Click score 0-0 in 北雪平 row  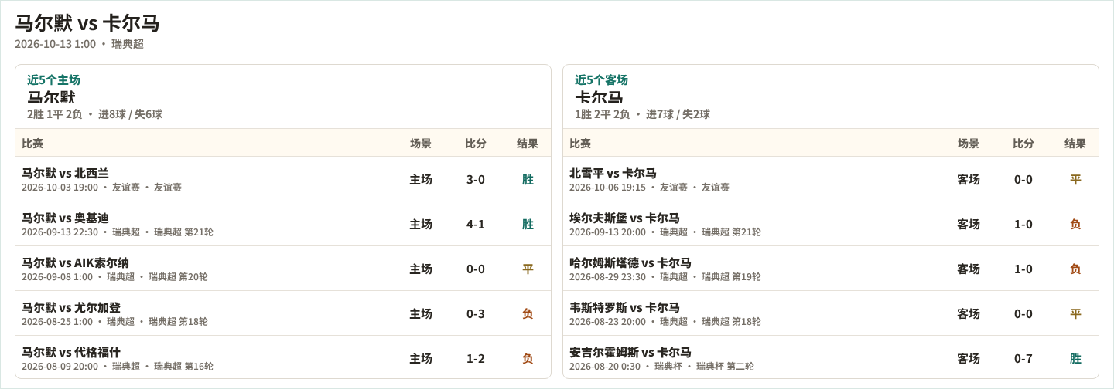tap(1023, 179)
